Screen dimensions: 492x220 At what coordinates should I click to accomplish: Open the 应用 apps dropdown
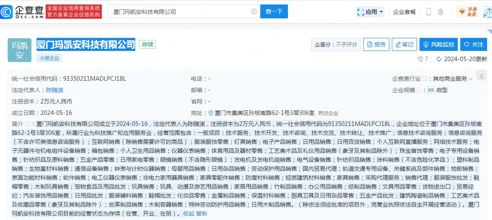click(x=370, y=12)
